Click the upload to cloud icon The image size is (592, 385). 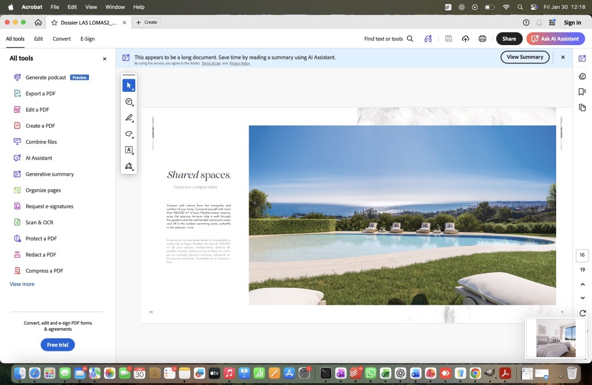point(465,39)
